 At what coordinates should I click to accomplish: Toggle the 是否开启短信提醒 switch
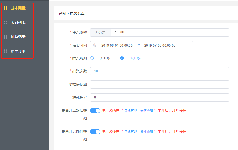[95, 111]
